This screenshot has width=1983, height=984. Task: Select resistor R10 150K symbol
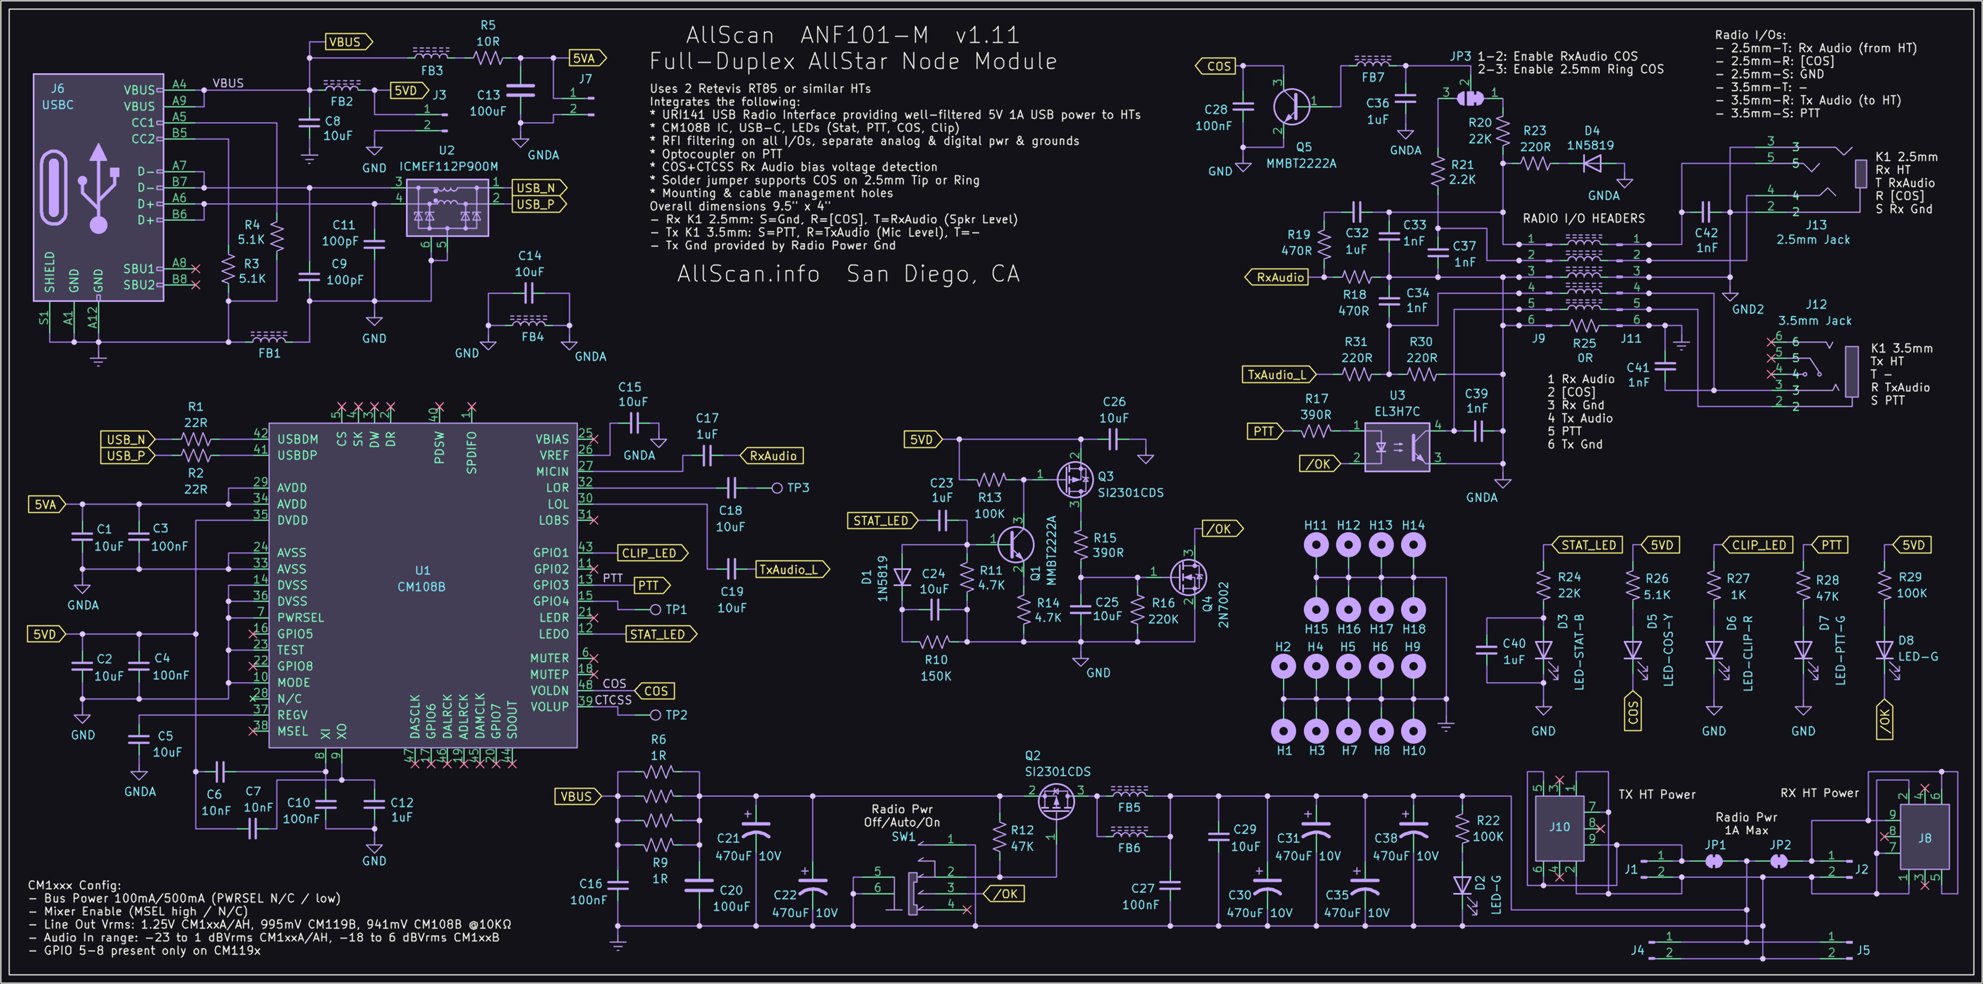pos(934,642)
